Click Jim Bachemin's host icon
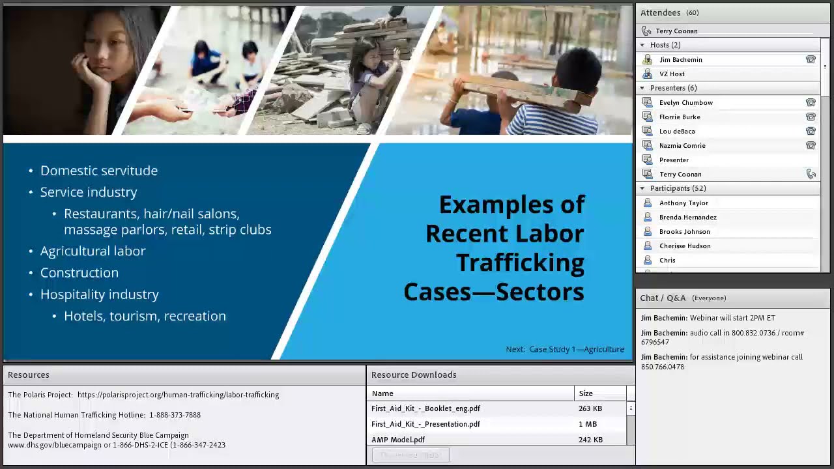834x469 pixels. (x=647, y=59)
